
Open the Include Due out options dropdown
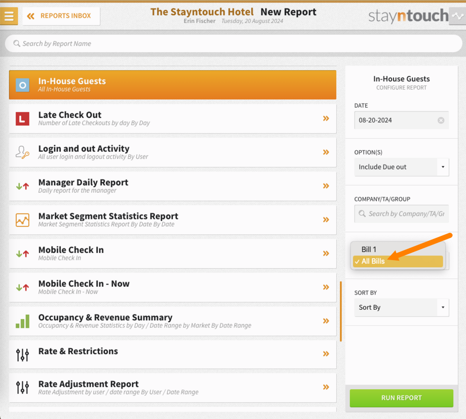click(x=401, y=167)
